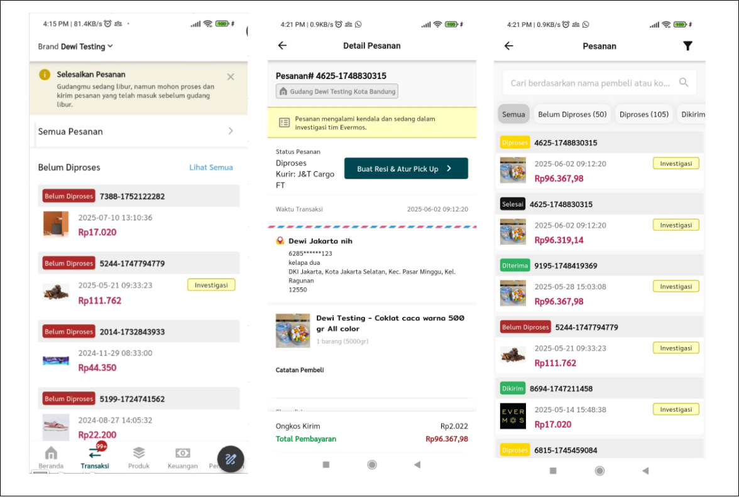
Task: Click Investigasi badge on Transaksi order 5244-1747794779
Action: click(x=211, y=285)
